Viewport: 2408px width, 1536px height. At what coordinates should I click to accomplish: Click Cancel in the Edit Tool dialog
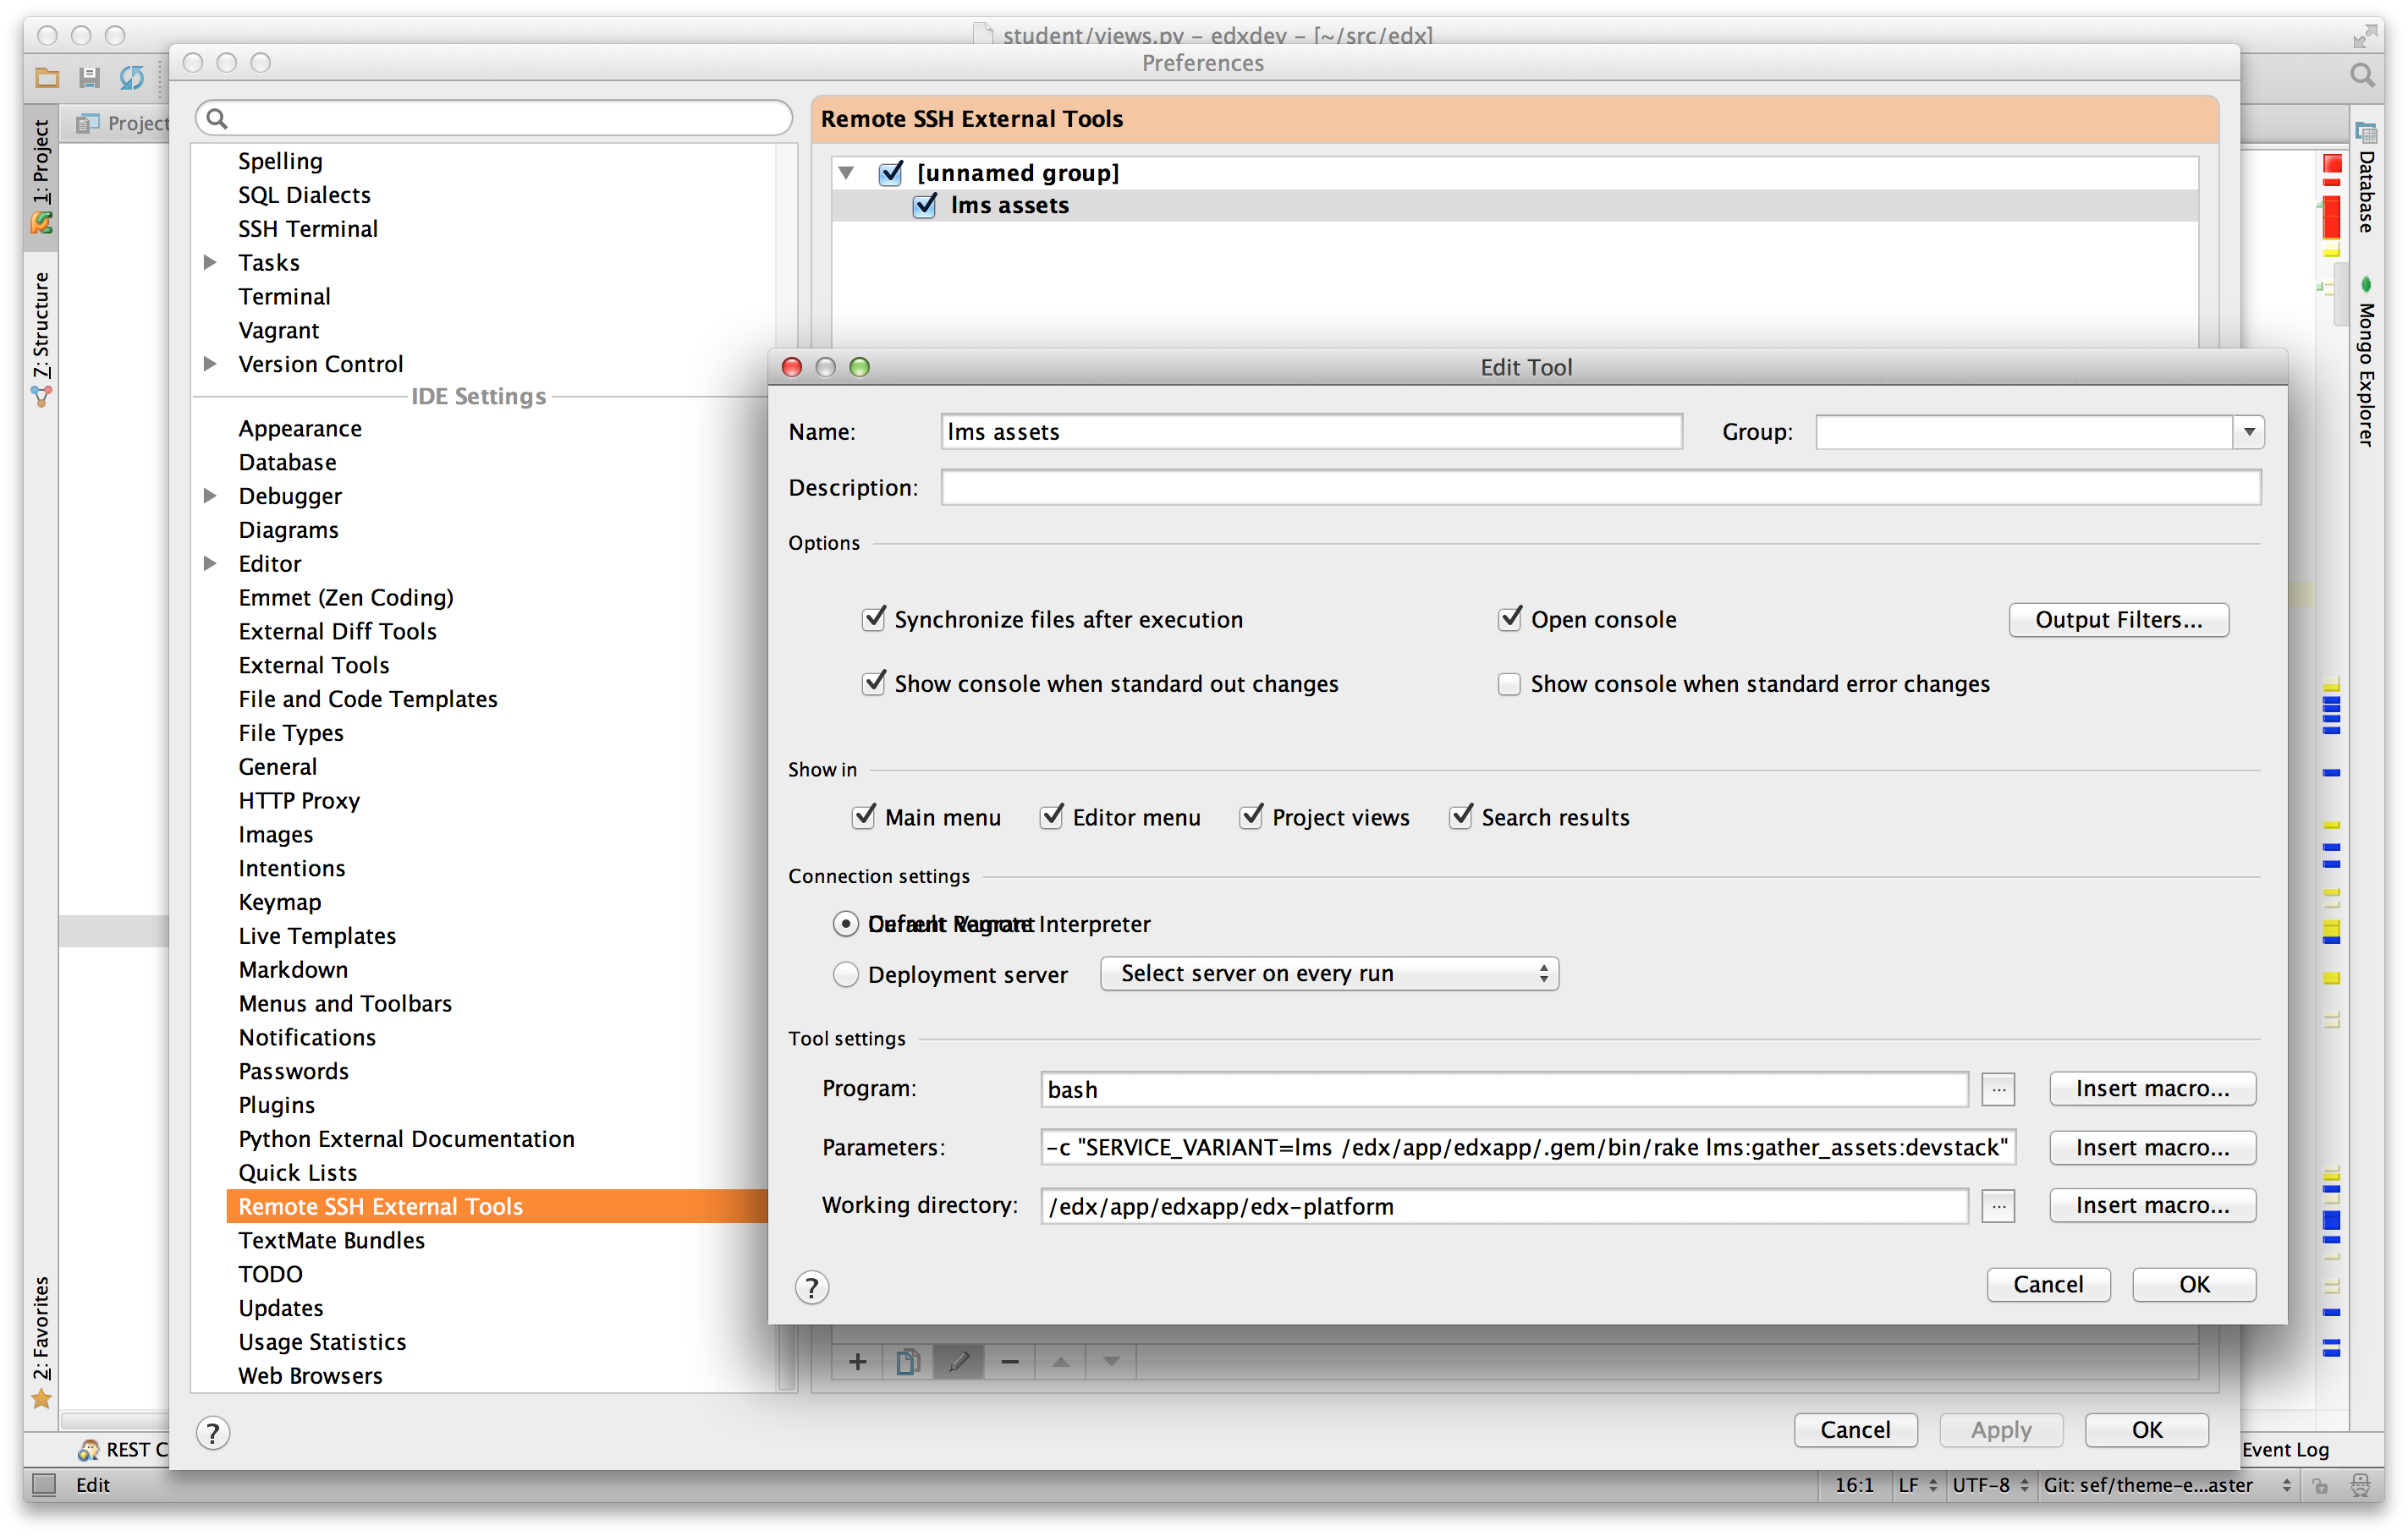click(x=2048, y=1284)
